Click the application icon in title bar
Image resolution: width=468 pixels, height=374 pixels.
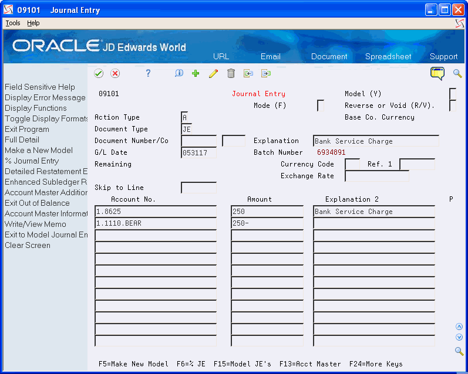[x=8, y=10]
